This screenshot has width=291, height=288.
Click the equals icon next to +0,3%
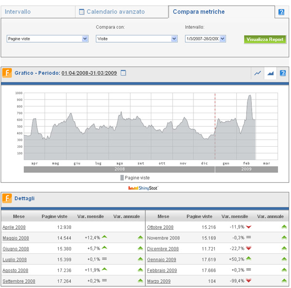click(x=249, y=270)
